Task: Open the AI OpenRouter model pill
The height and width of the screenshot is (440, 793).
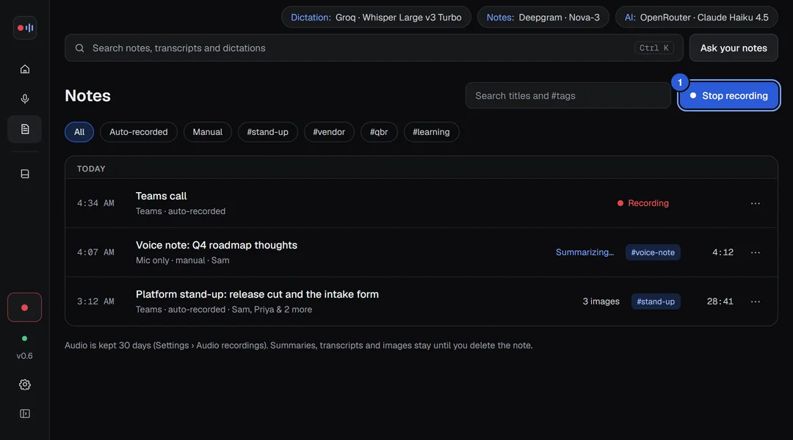Action: [696, 17]
